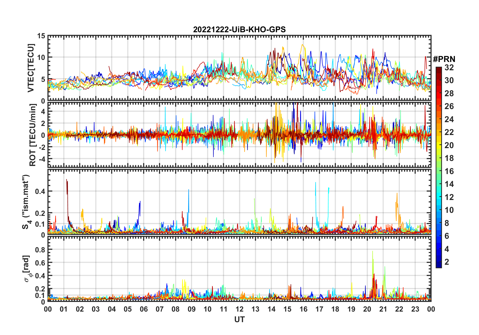Select colorbar tick label 26

449,106
